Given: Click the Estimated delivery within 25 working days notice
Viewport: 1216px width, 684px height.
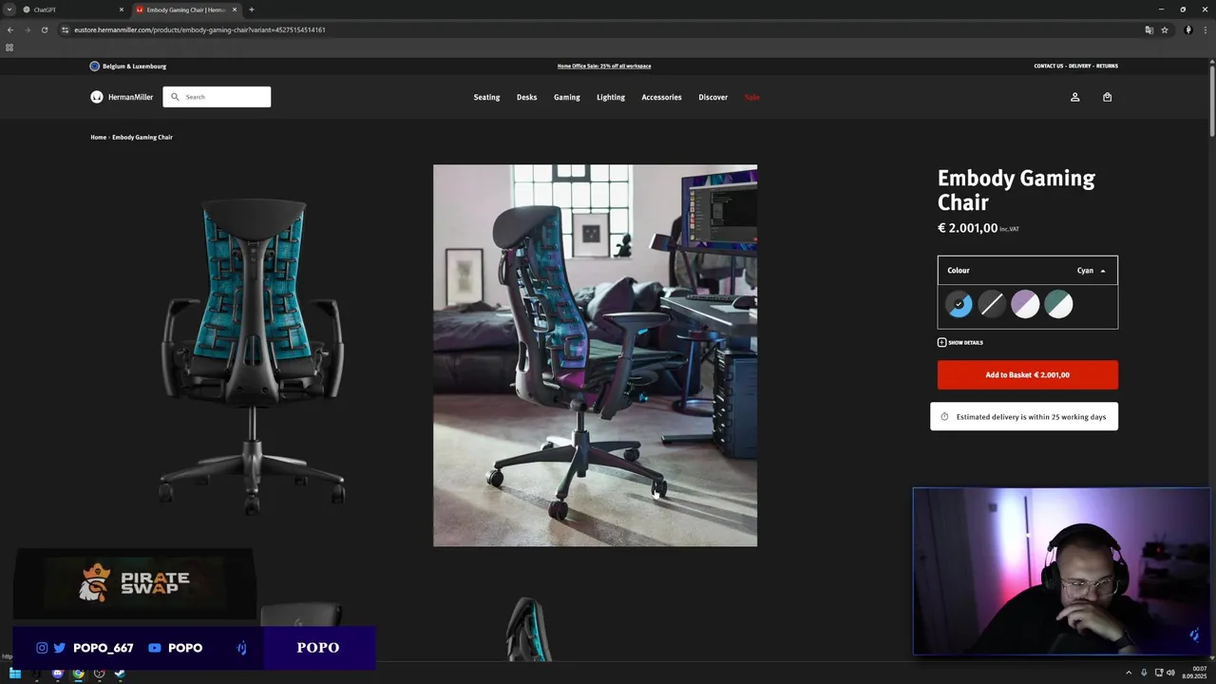Looking at the screenshot, I should coord(1024,417).
